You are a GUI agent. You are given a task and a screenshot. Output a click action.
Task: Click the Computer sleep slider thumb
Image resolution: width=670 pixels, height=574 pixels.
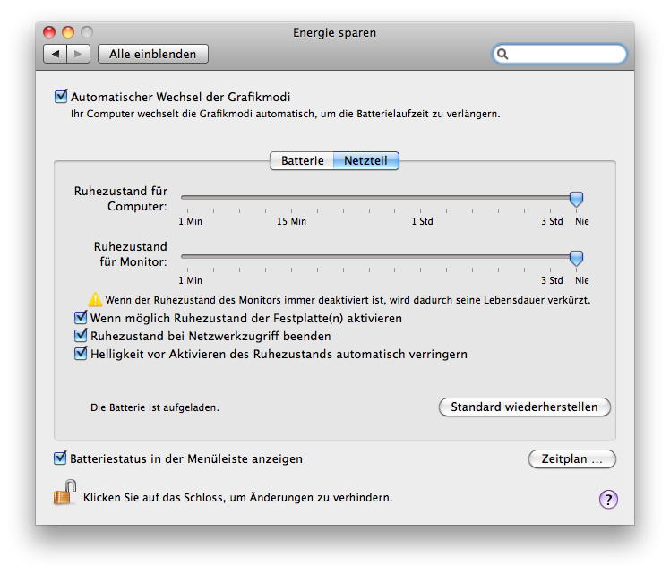click(576, 199)
